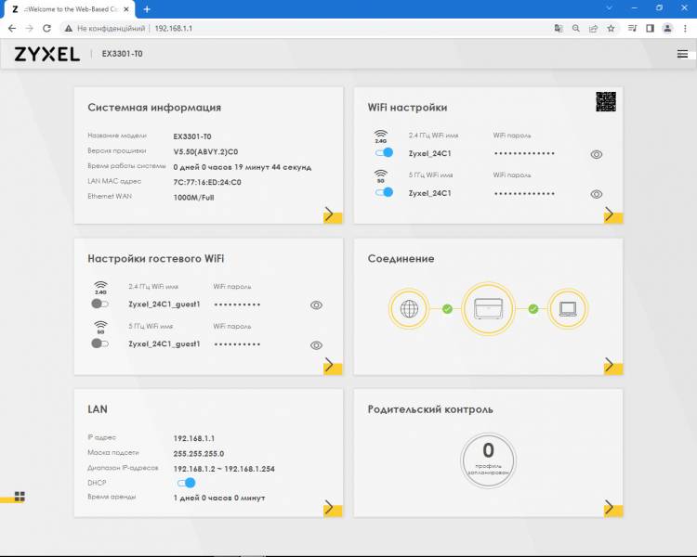Show the 5 GHz main WiFi password

(597, 194)
